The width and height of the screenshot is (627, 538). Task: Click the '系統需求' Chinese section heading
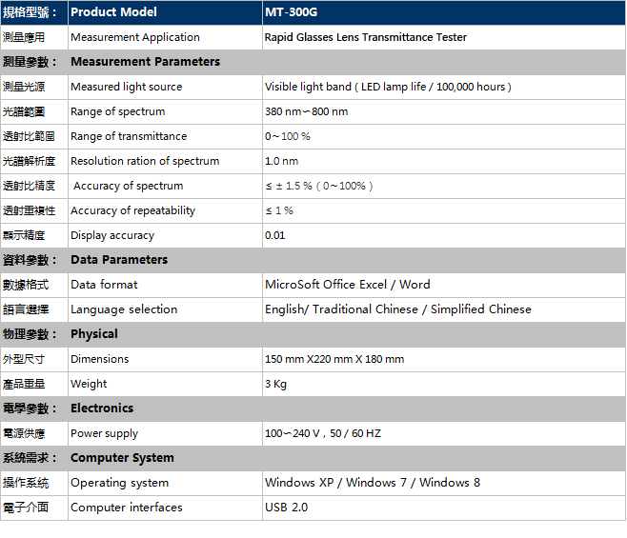[30, 458]
